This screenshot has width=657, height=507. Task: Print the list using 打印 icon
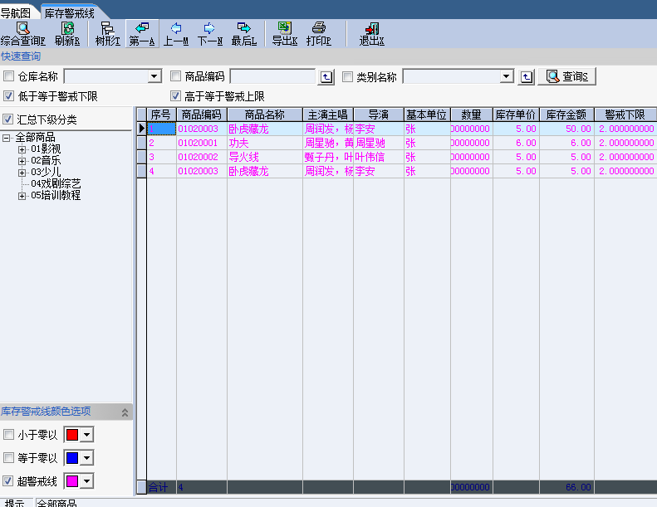point(318,33)
